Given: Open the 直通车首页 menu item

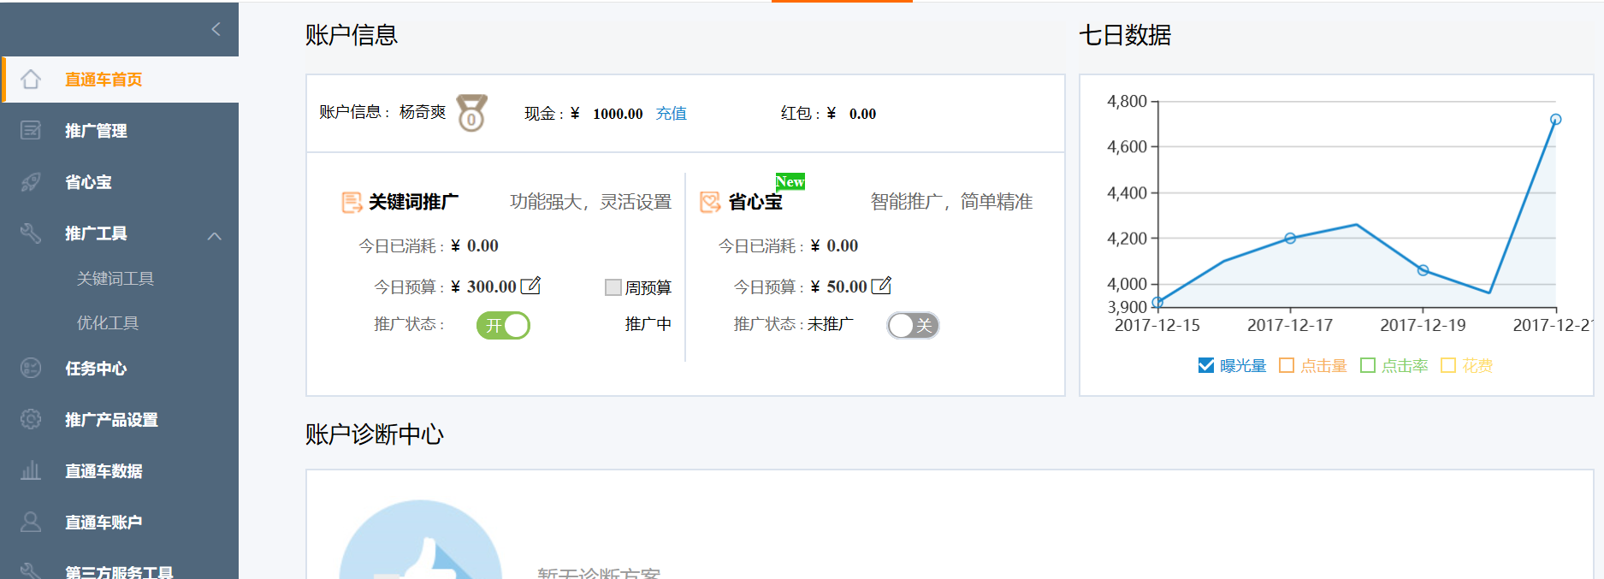Looking at the screenshot, I should click(x=104, y=80).
